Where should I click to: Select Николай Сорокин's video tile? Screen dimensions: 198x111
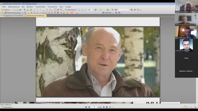[186, 6]
